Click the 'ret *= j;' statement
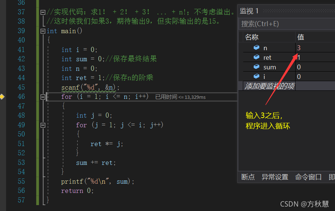335x211 pixels. [x=107, y=144]
